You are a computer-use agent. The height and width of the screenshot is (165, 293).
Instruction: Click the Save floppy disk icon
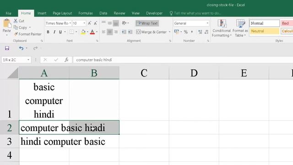[x=7, y=48]
